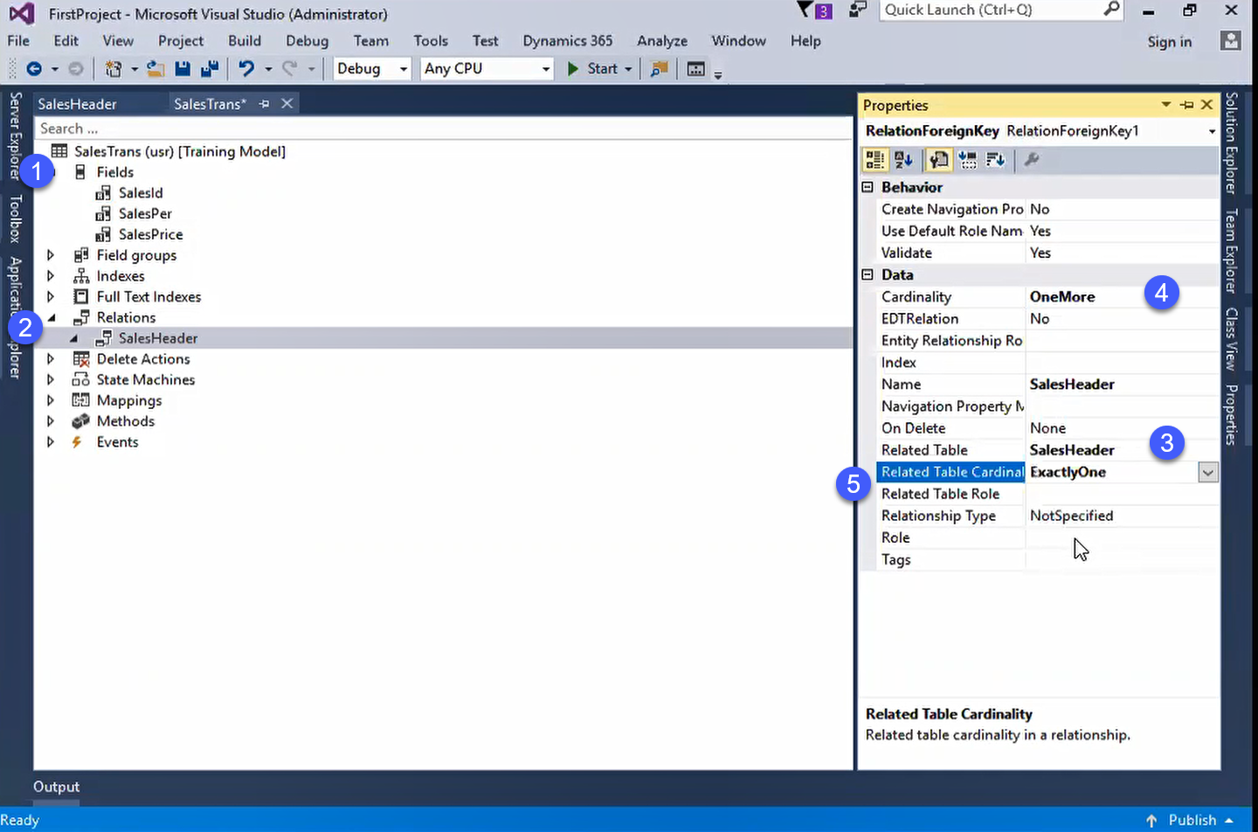1258x832 pixels.
Task: Click the Cardinality value OneMore
Action: (1062, 296)
